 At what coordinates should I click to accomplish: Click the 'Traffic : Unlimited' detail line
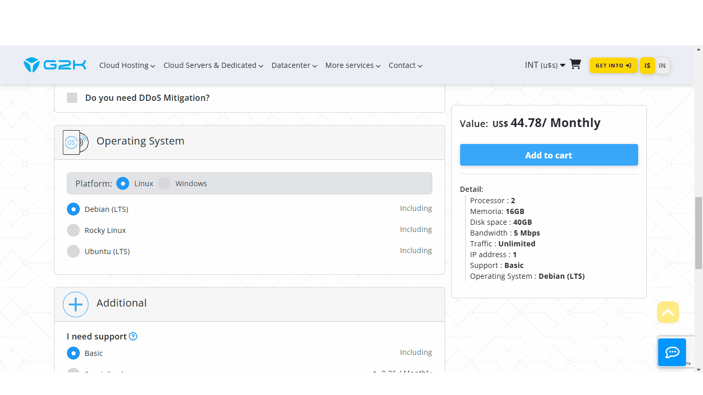click(x=503, y=244)
